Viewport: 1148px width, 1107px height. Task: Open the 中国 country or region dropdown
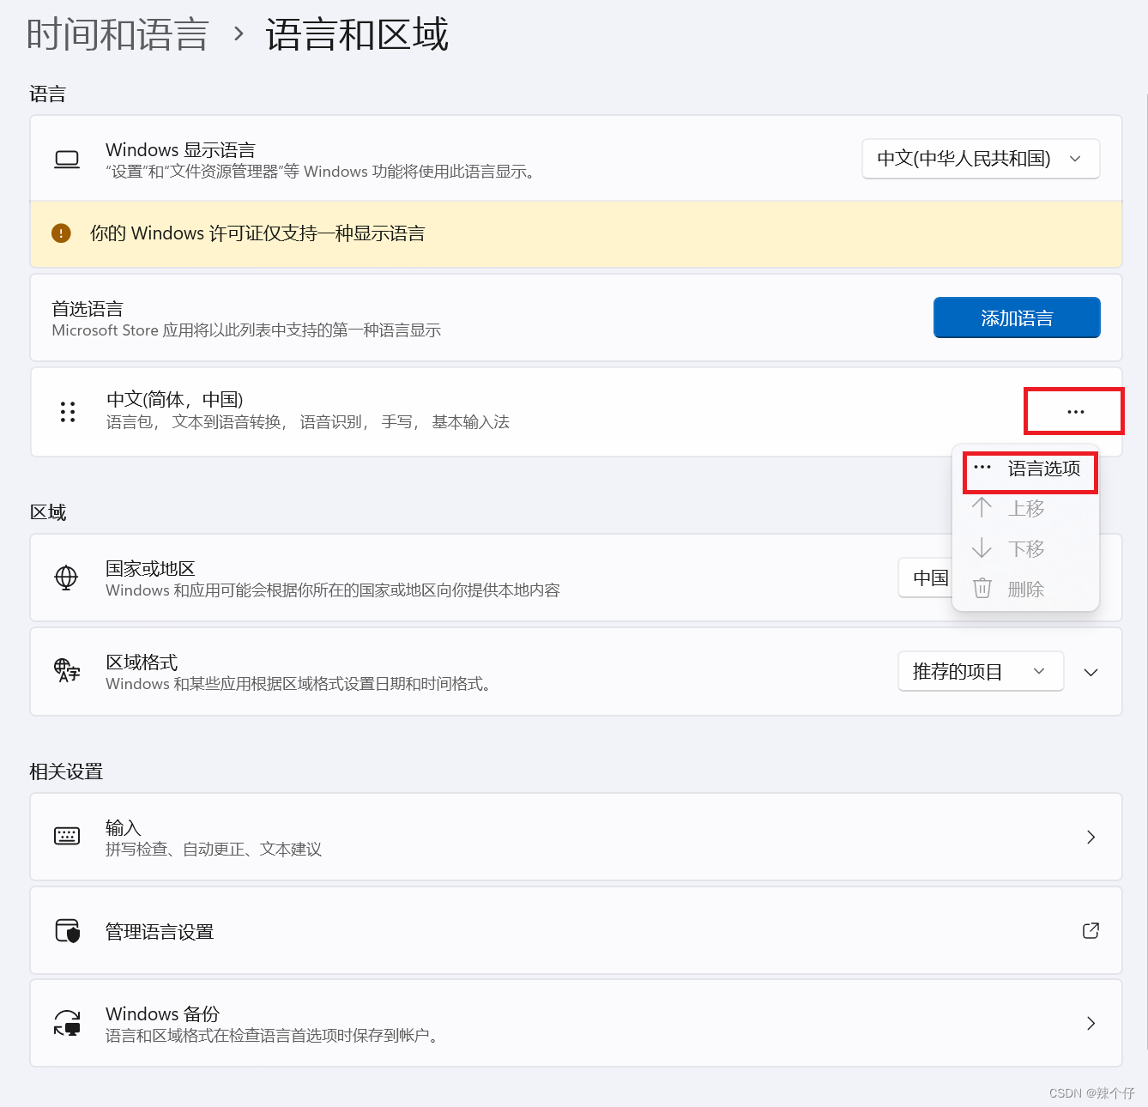(926, 578)
